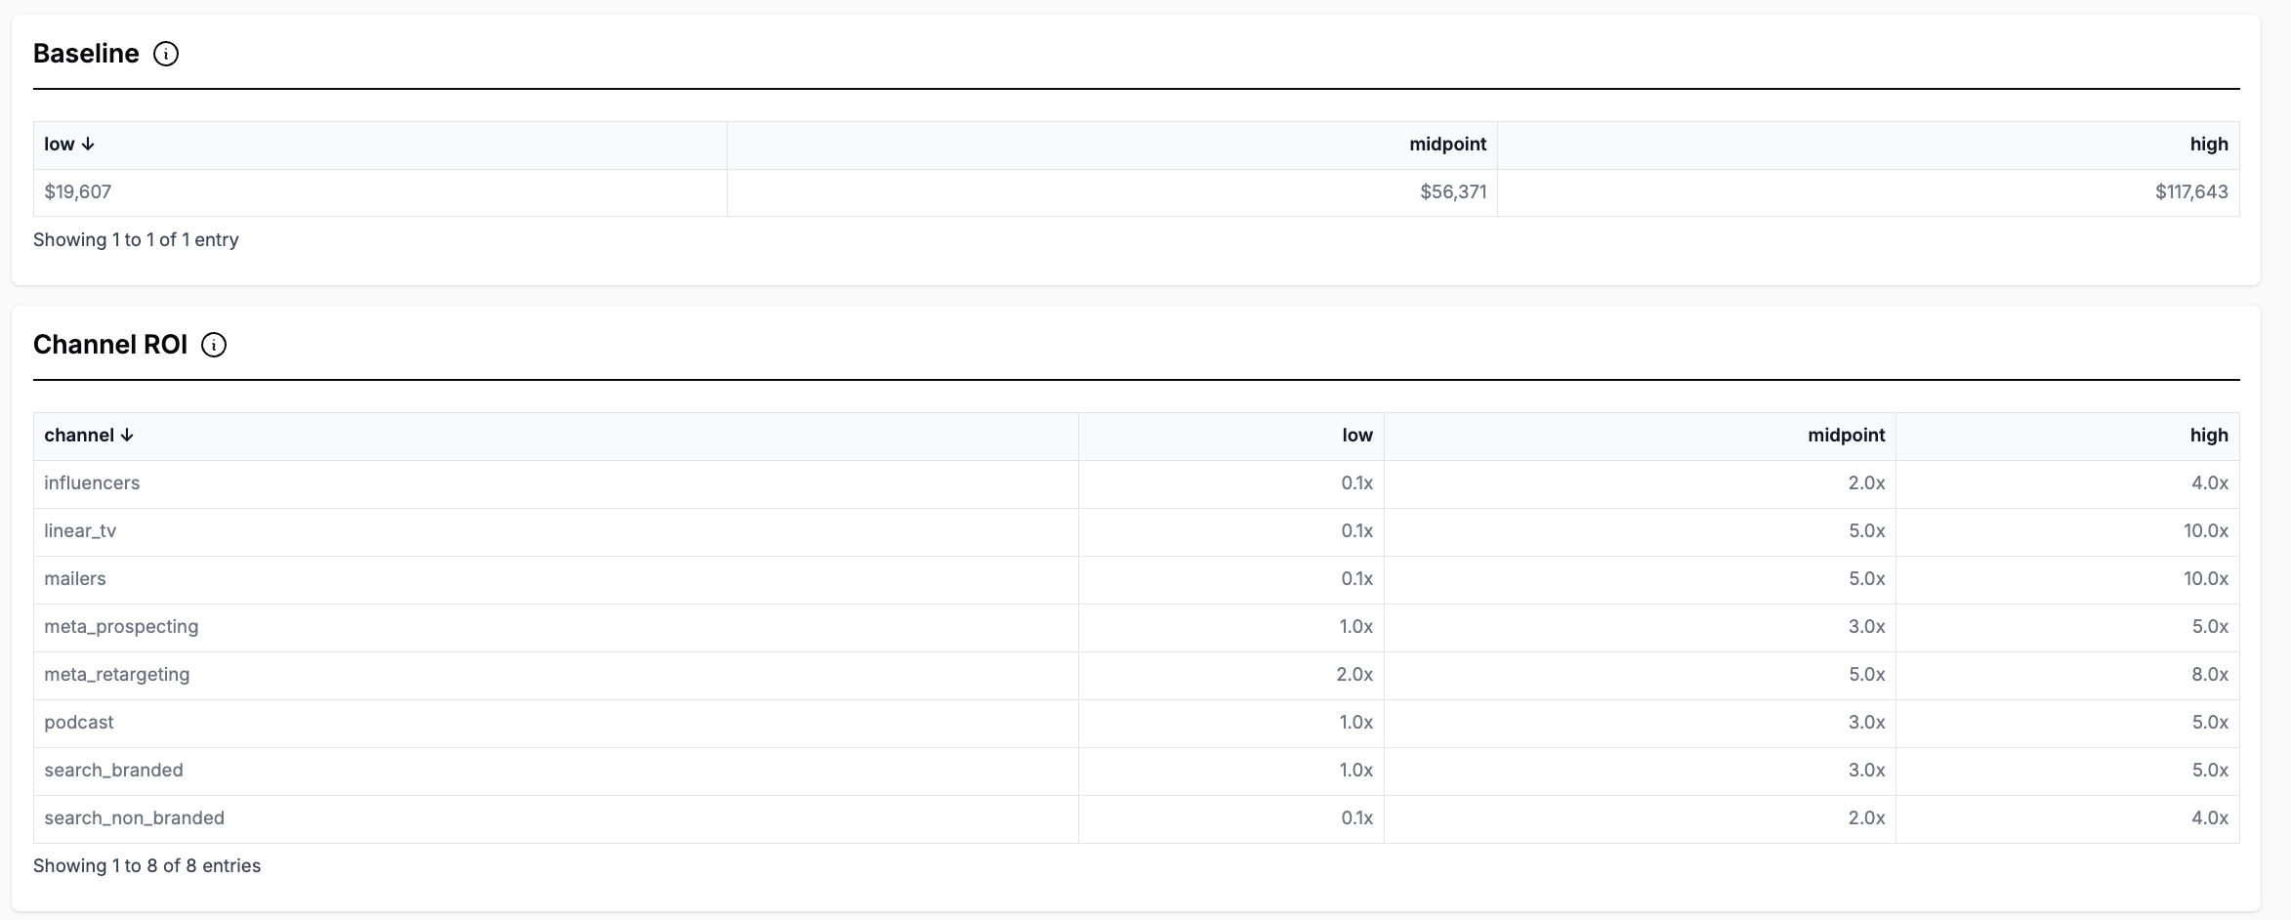The image size is (2291, 920).
Task: Click influencers' 4.0x high value
Action: tap(2210, 483)
